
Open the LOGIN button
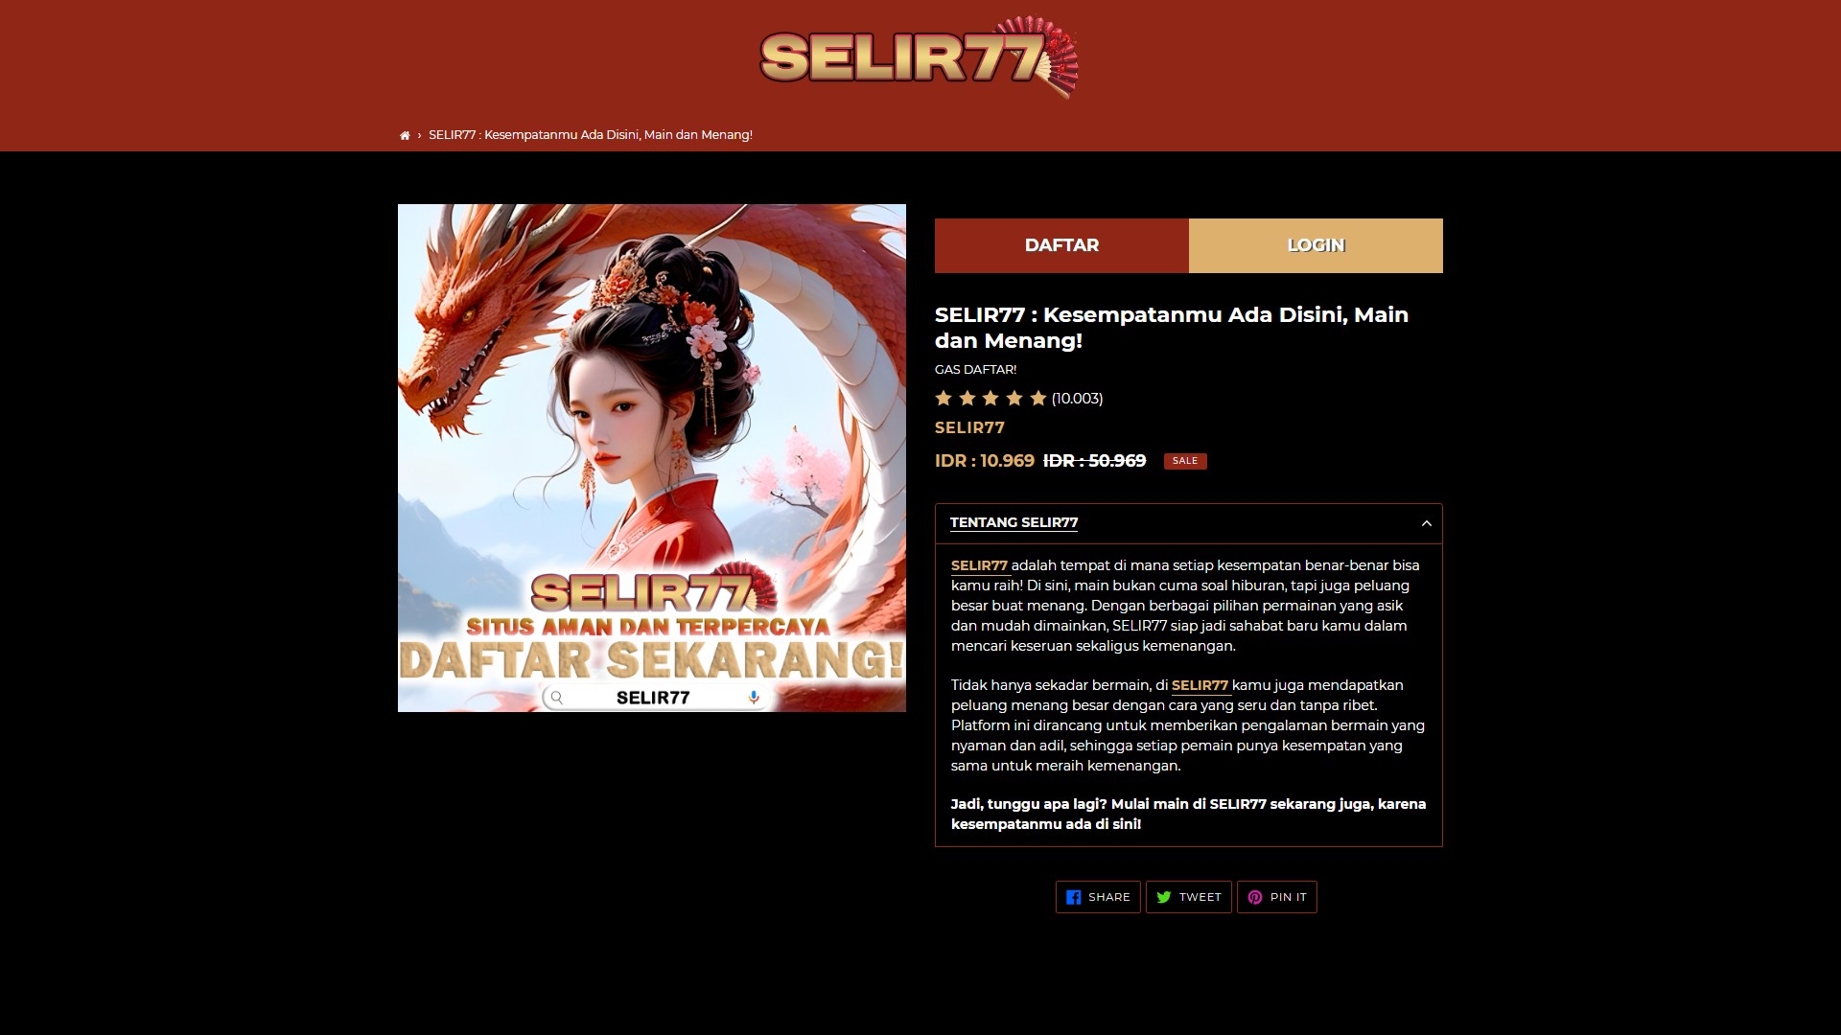pyautogui.click(x=1316, y=245)
